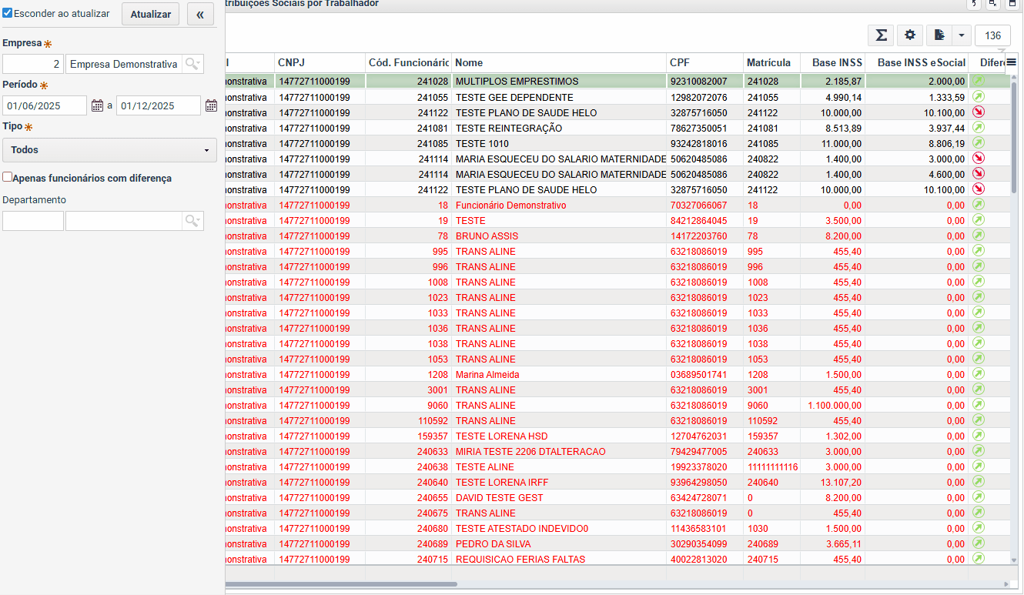Click green arrow icon for PEDRO DA SILVA
This screenshot has width=1024, height=595.
tap(979, 543)
